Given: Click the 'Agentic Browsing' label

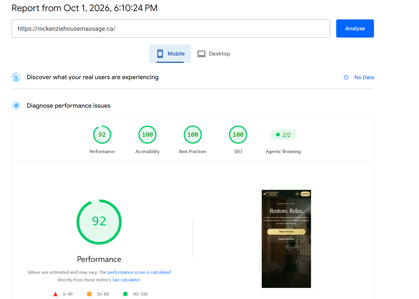Looking at the screenshot, I should pos(283,152).
